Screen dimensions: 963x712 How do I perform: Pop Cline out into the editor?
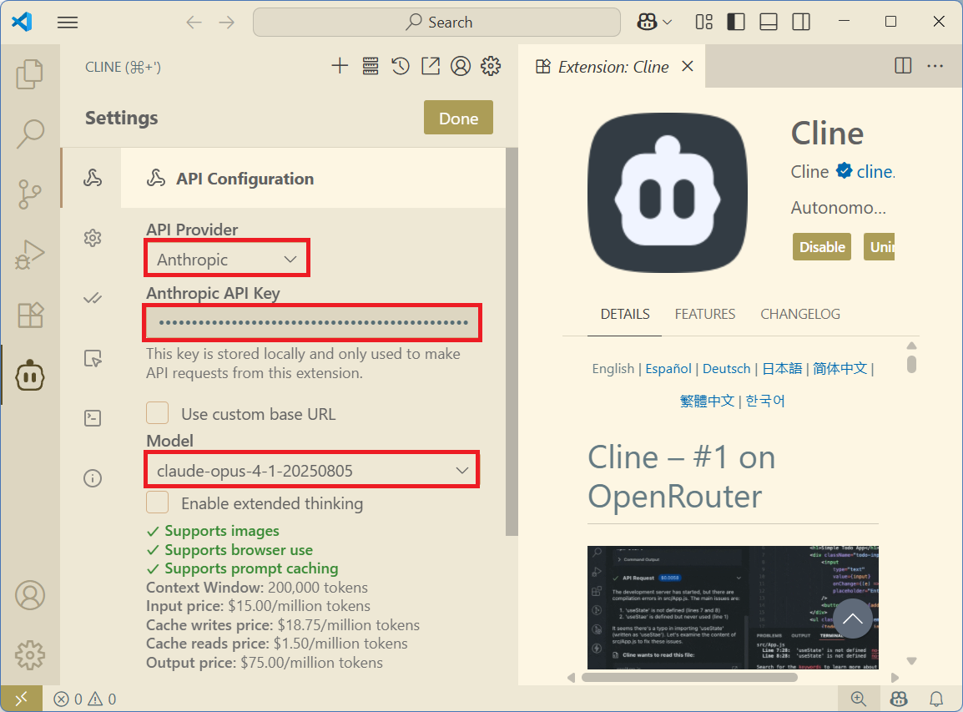(x=431, y=65)
